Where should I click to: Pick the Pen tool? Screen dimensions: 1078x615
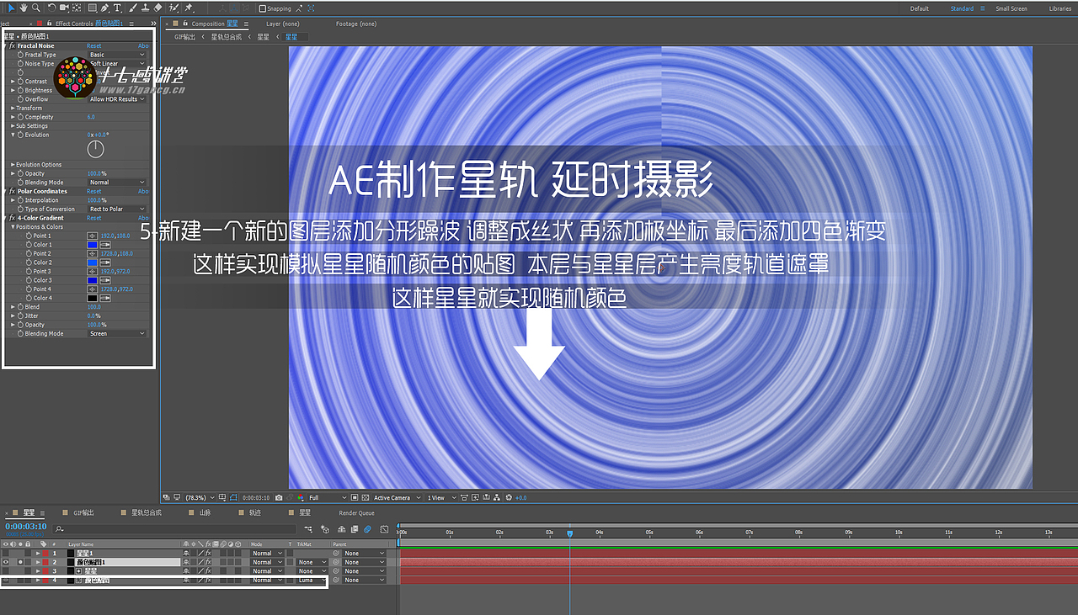tap(104, 7)
